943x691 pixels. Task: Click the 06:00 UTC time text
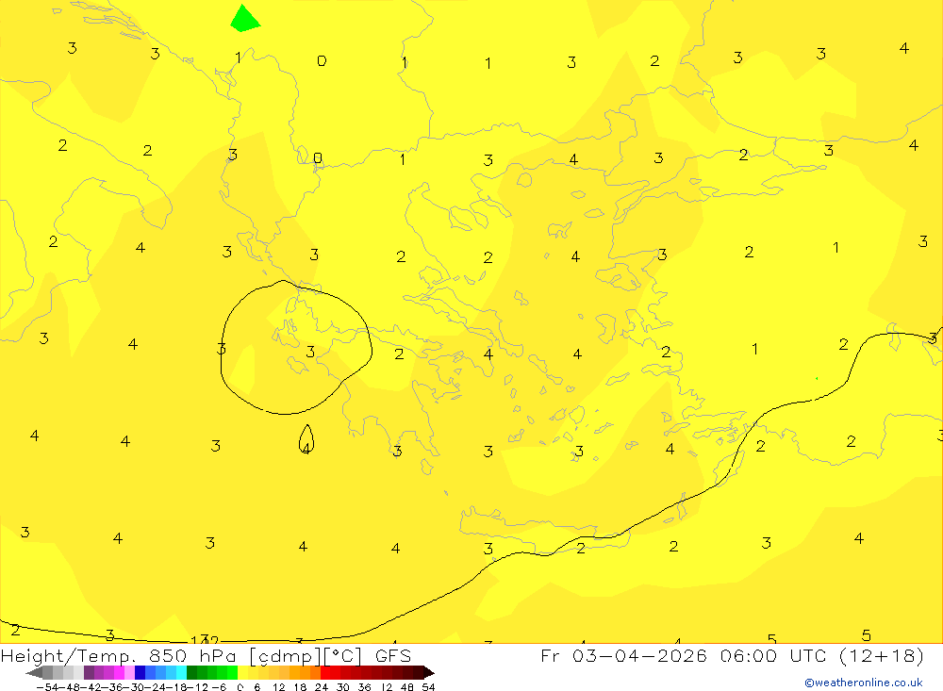tap(774, 655)
